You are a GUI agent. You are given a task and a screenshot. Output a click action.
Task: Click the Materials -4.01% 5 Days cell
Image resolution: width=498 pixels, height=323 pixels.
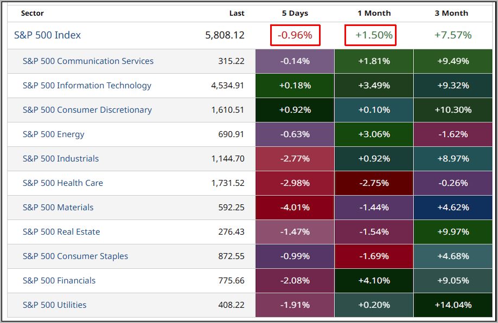point(295,208)
